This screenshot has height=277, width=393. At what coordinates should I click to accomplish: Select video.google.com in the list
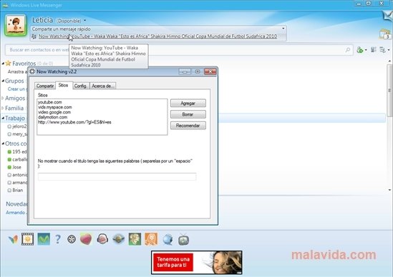click(x=54, y=112)
